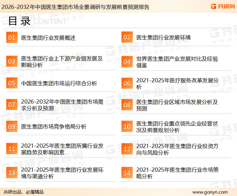237x196 pixels.
Task: Click the orange 05 number box
Action: (12, 83)
